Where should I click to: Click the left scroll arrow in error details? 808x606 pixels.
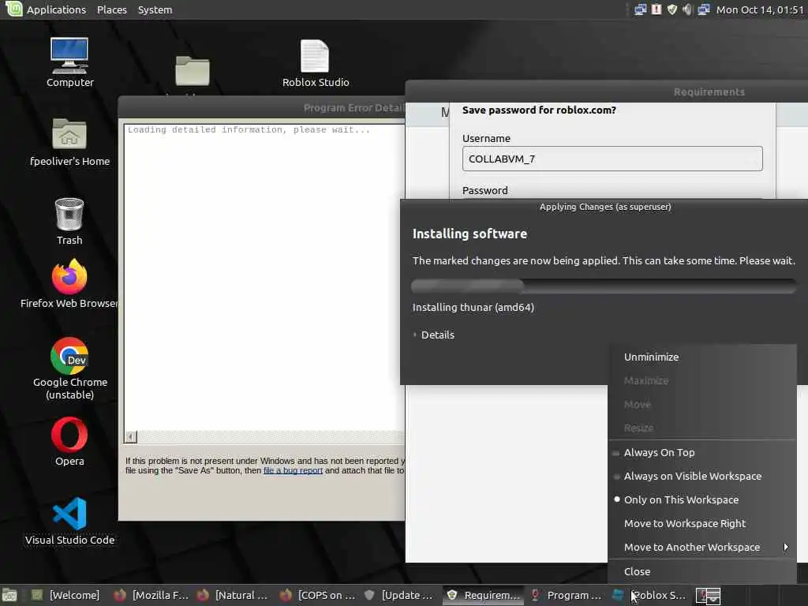coord(130,436)
